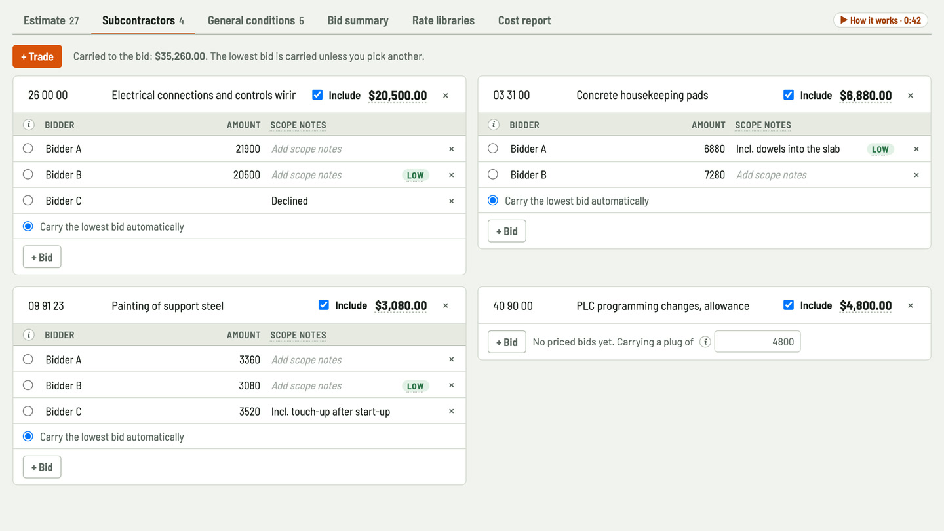Open info icon in Electrical bidder header
The width and height of the screenshot is (944, 531).
29,125
